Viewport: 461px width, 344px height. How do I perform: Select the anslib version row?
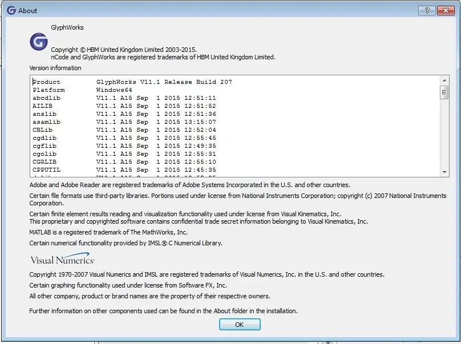124,114
